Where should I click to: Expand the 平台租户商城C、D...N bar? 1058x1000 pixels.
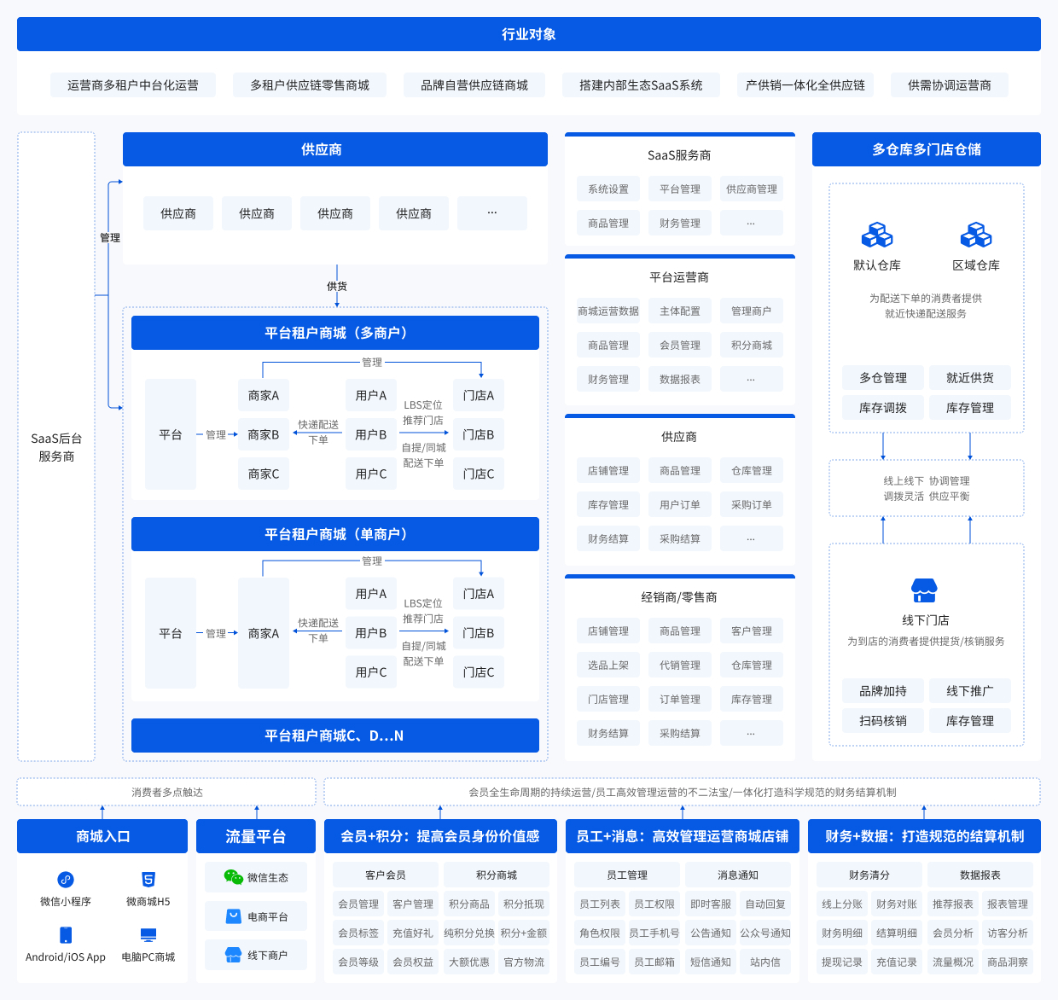[x=335, y=735]
